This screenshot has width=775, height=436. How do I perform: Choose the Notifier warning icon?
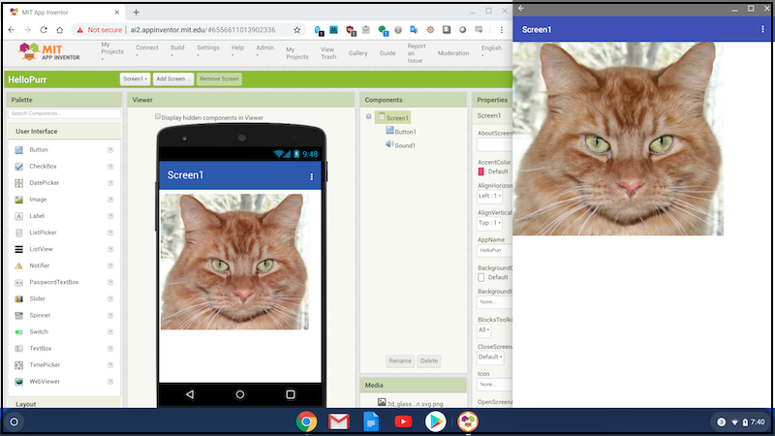[18, 265]
